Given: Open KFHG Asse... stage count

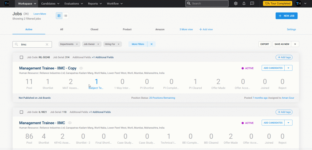Looking at the screenshot, I should coord(62,138).
